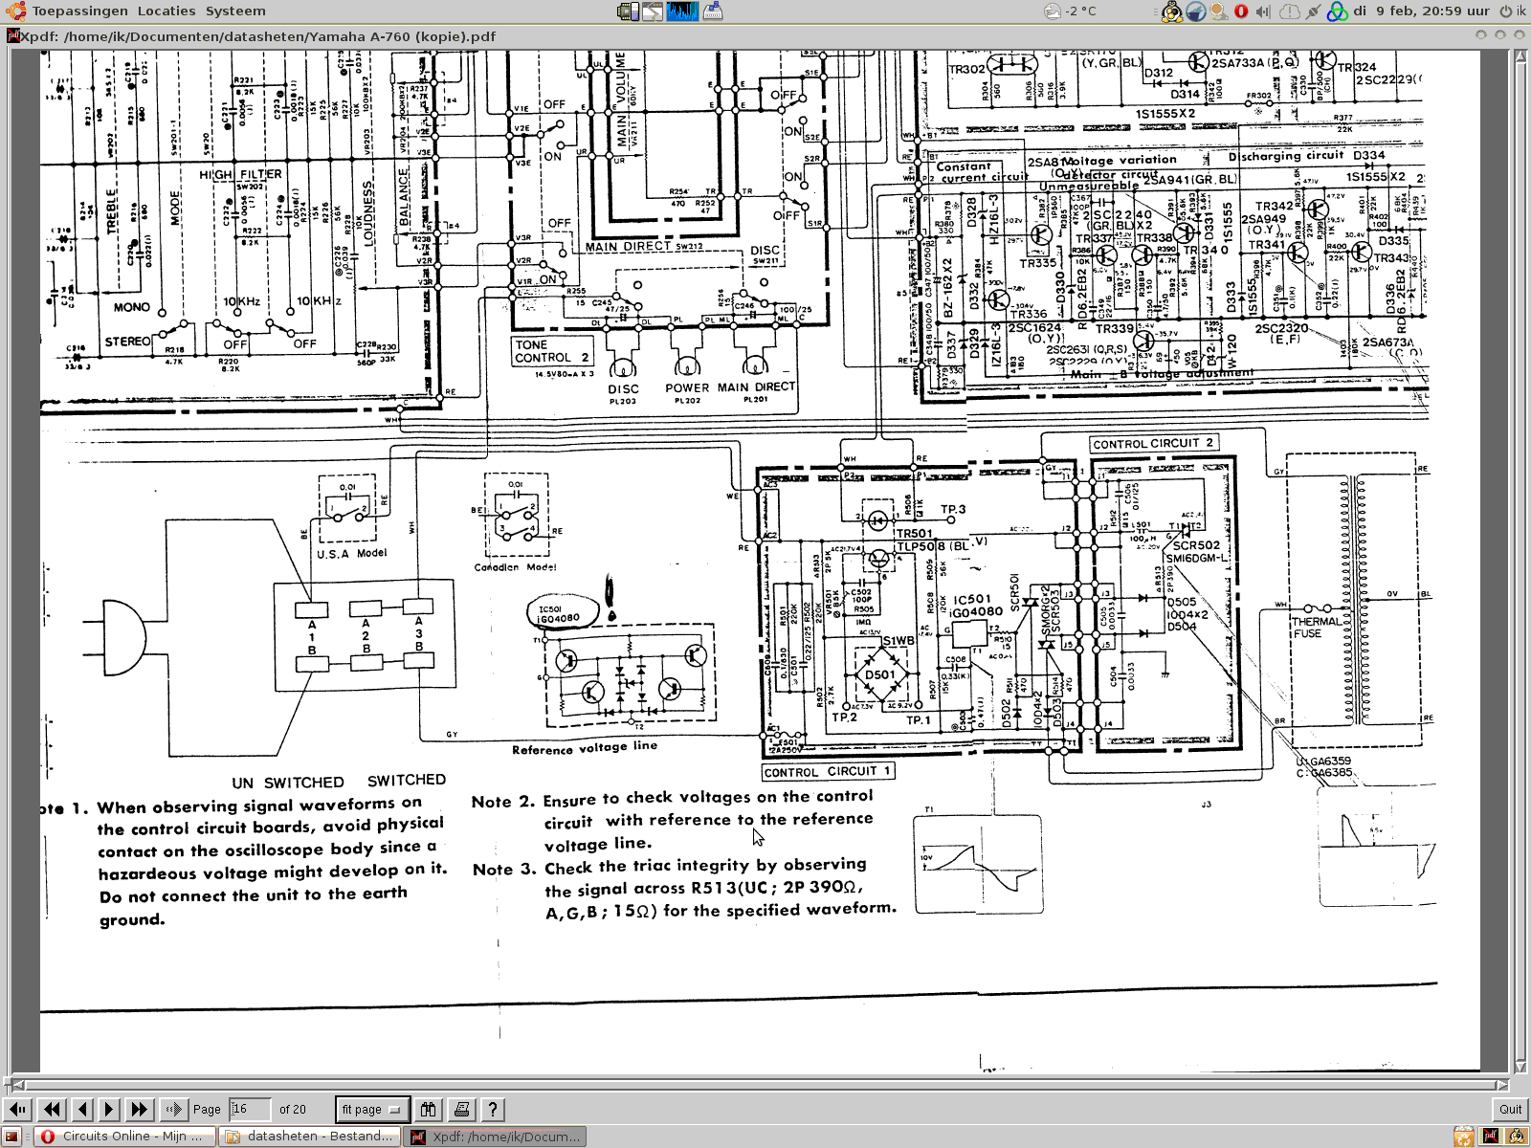1531x1148 pixels.
Task: Open the Toepassingen menu
Action: [79, 11]
